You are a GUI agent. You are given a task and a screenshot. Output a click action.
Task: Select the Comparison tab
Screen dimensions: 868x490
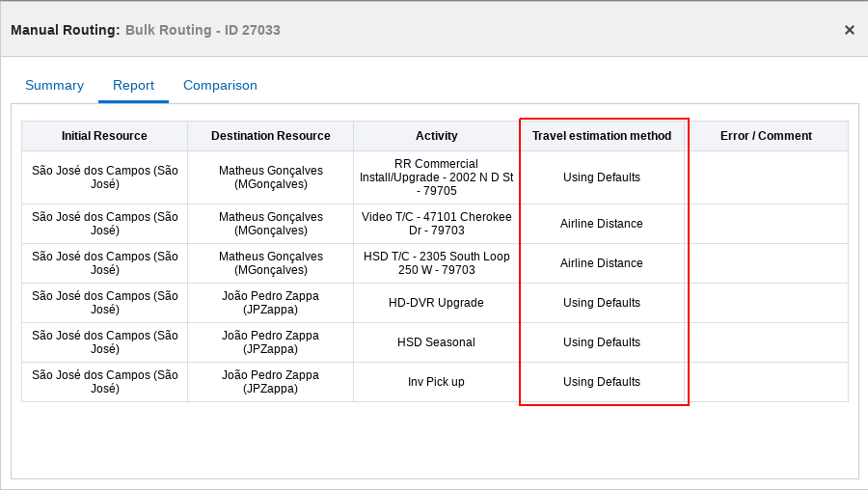220,85
